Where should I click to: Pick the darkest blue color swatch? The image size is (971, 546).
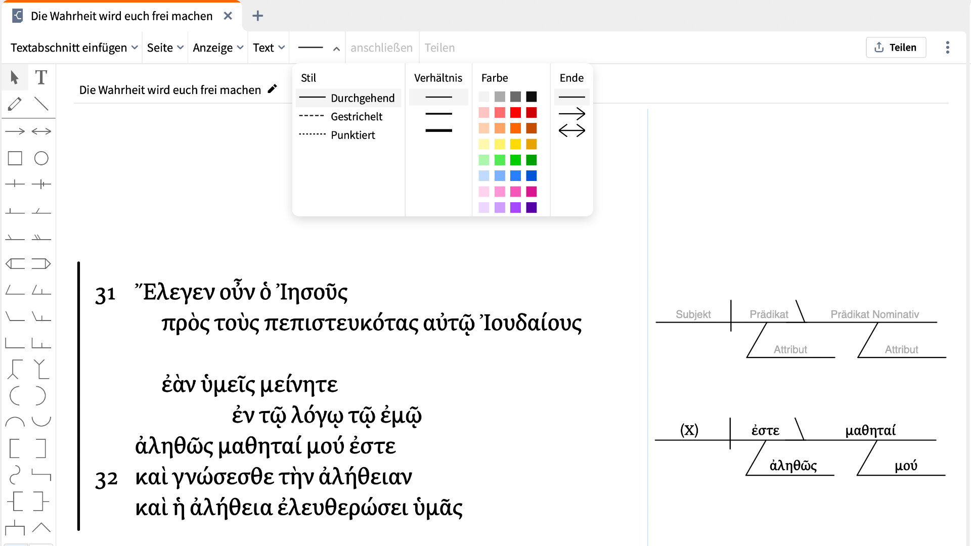tap(531, 175)
